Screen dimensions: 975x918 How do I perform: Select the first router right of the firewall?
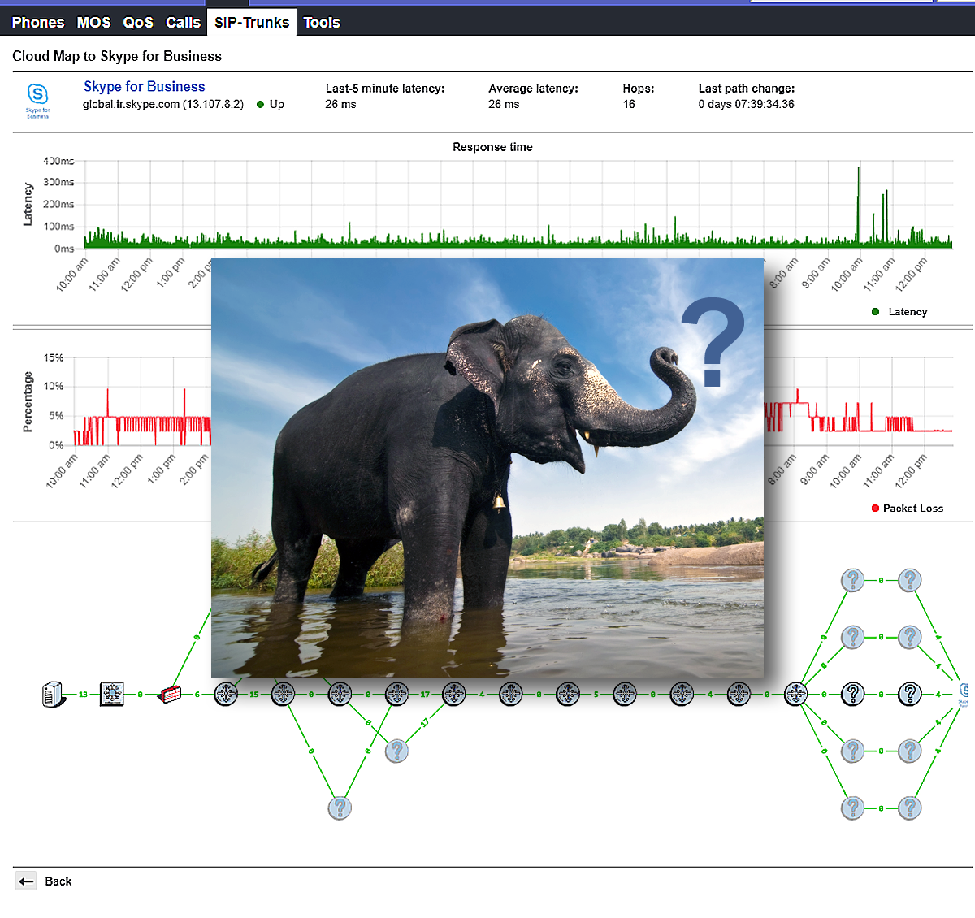226,695
